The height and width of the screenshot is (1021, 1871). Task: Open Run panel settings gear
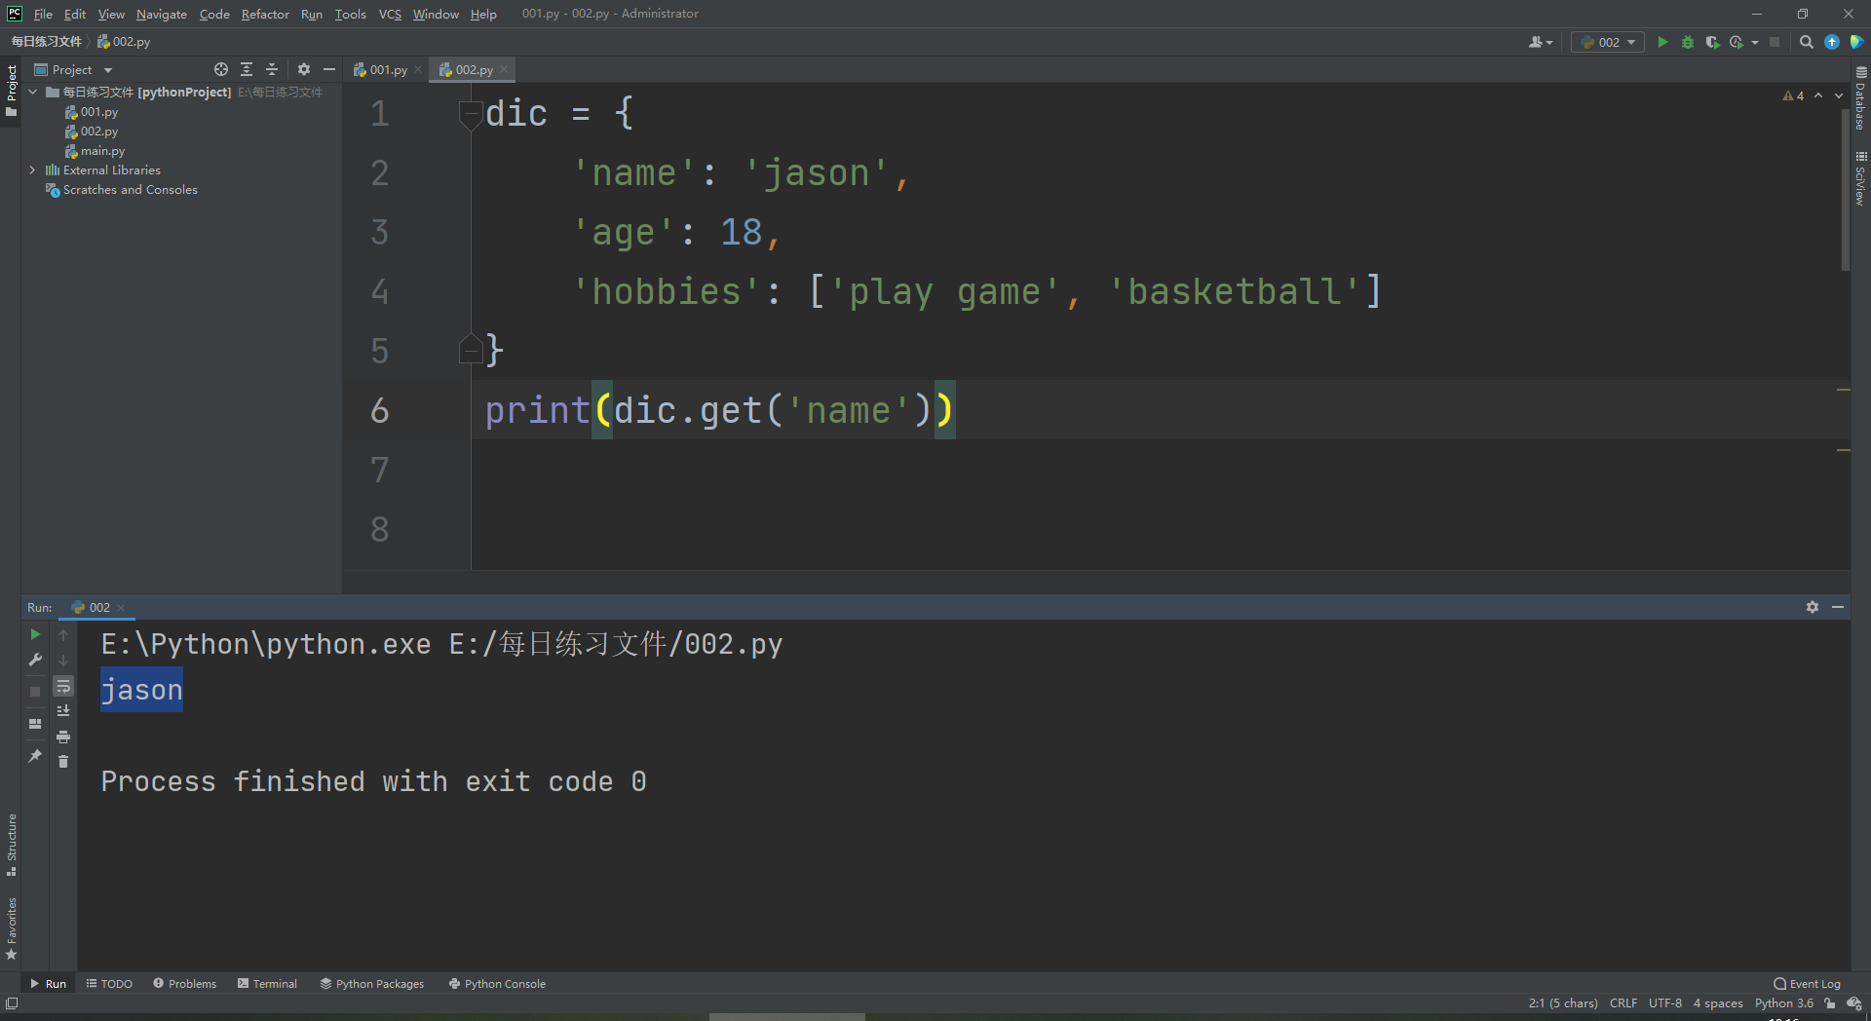coord(1813,607)
